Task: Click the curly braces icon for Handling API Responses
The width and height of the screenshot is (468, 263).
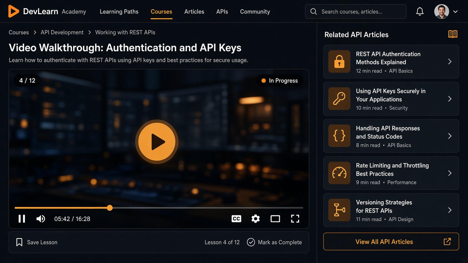Action: (339, 136)
